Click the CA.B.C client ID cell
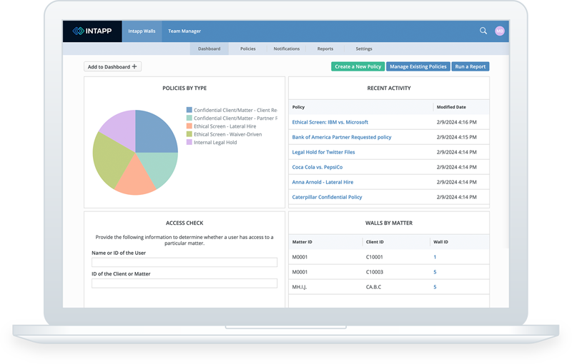The height and width of the screenshot is (364, 572). (373, 287)
